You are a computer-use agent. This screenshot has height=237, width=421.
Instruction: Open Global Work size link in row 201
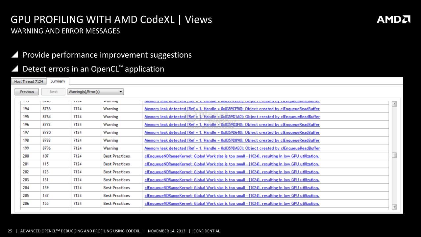pos(232,164)
